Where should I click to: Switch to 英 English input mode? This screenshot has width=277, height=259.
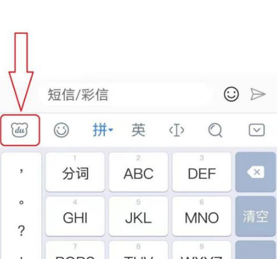pyautogui.click(x=138, y=130)
